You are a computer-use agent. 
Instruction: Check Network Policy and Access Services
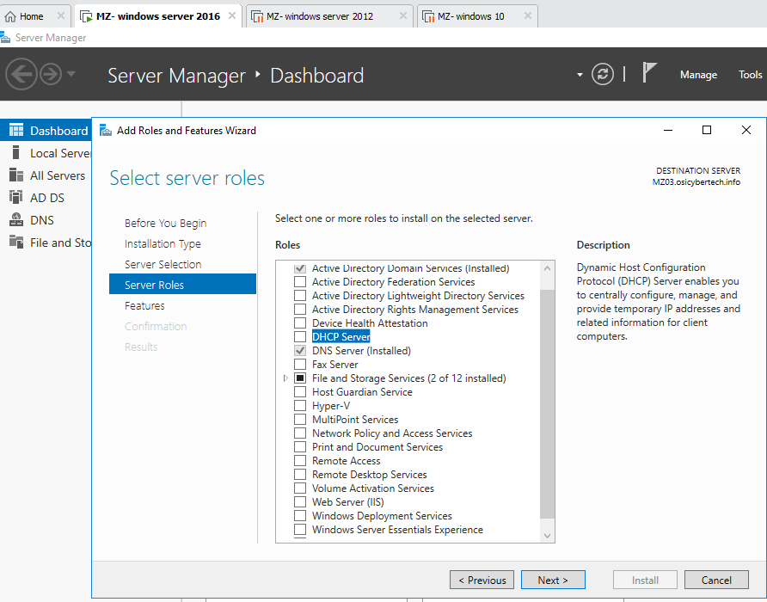[x=300, y=433]
